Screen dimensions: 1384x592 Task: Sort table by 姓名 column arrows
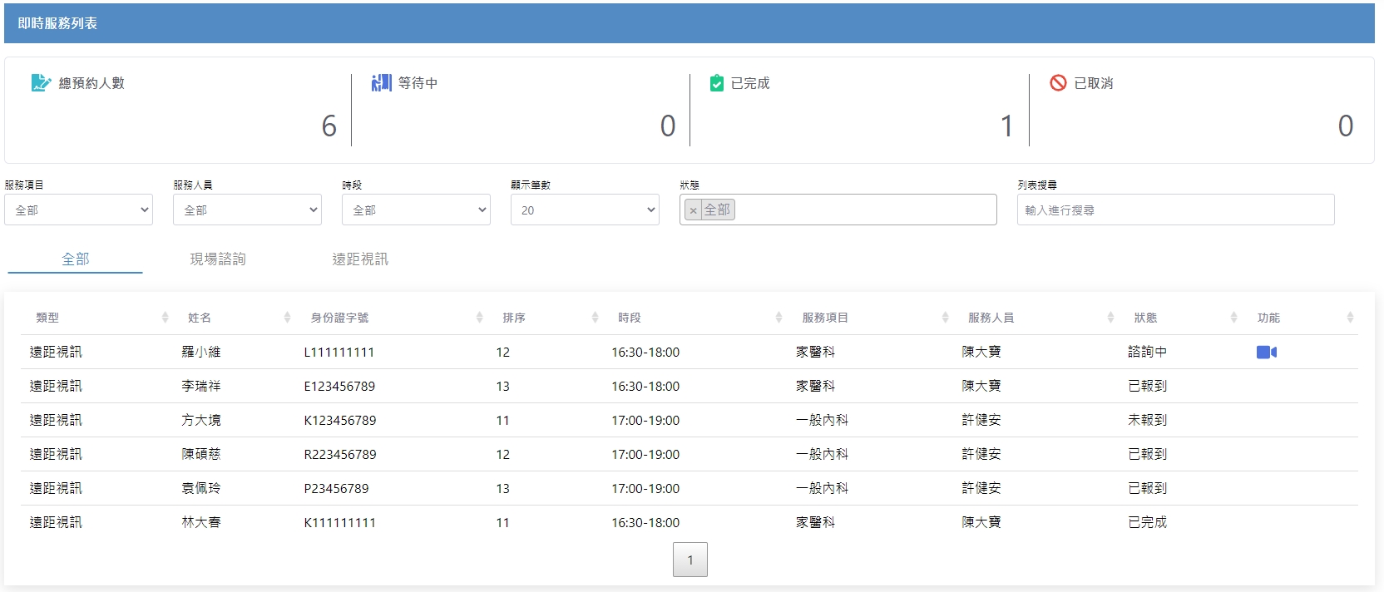tap(287, 318)
